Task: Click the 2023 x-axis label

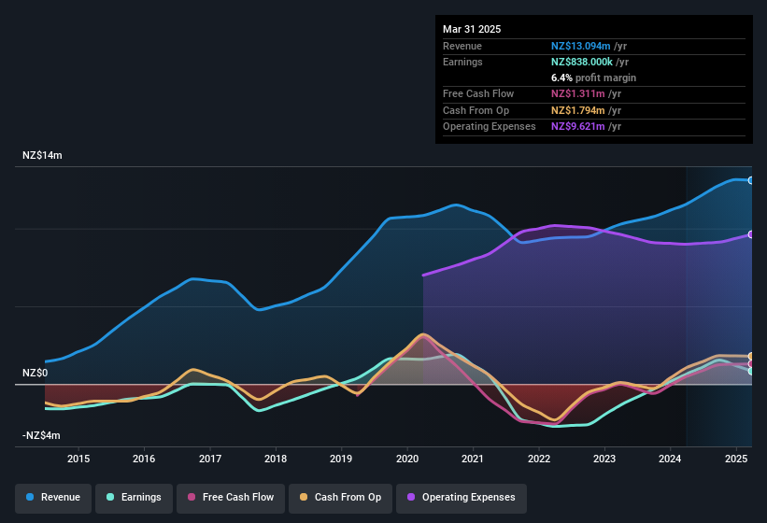Action: [604, 459]
